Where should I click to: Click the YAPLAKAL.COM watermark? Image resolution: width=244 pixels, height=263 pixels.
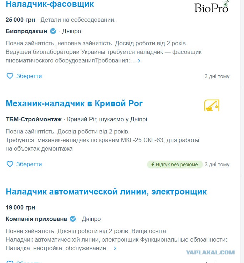click(x=210, y=252)
